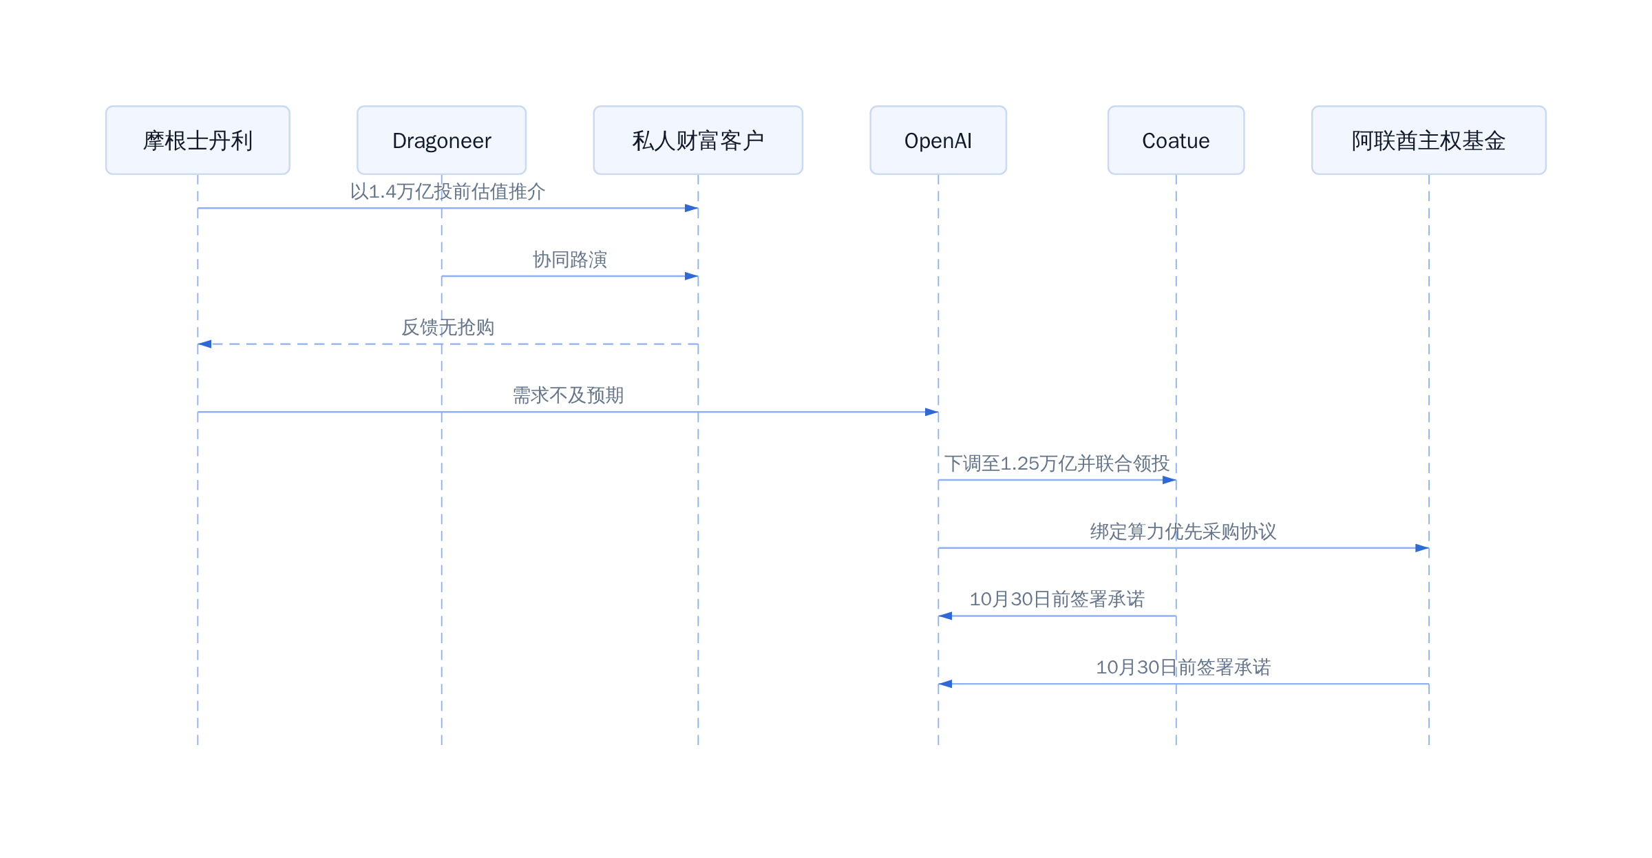Select the OpenAI participant box

pos(938,140)
